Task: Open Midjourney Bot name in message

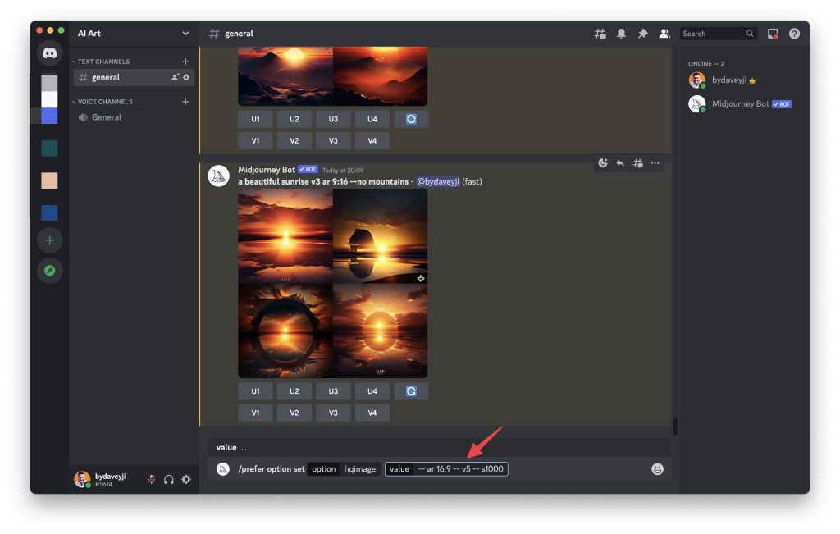Action: [x=267, y=170]
